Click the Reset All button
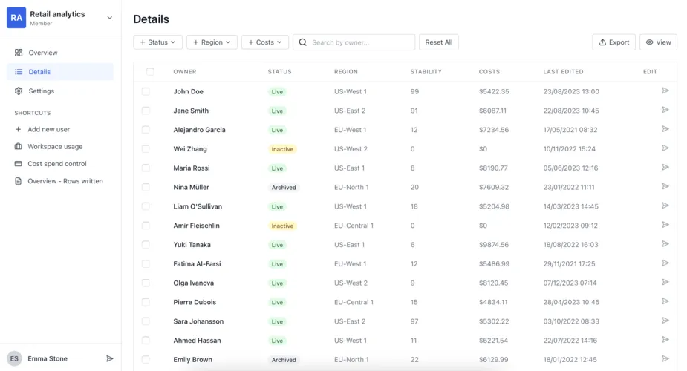This screenshot has height=371, width=687. (x=439, y=42)
